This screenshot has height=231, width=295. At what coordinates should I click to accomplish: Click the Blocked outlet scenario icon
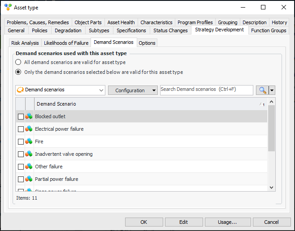(x=29, y=116)
